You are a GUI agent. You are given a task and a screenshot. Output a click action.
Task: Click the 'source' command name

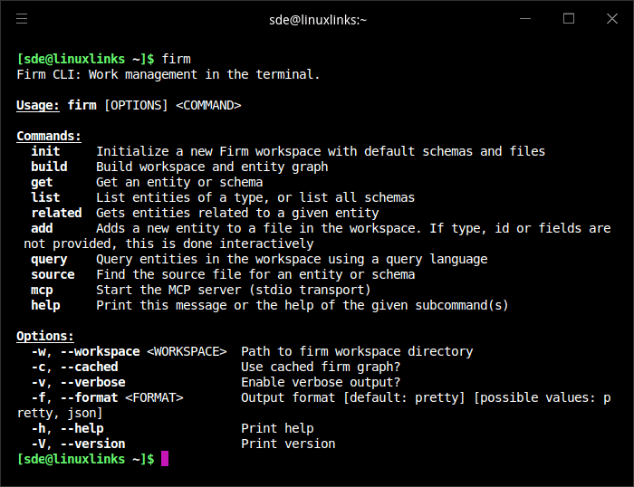[53, 274]
